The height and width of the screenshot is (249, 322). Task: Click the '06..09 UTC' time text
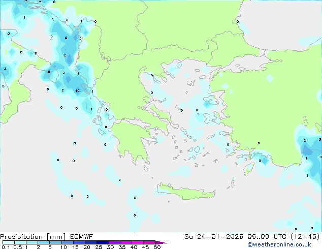(x=267, y=237)
